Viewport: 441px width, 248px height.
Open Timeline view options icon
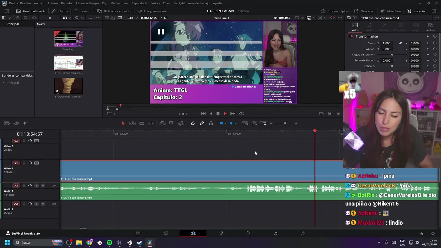[x=7, y=123]
